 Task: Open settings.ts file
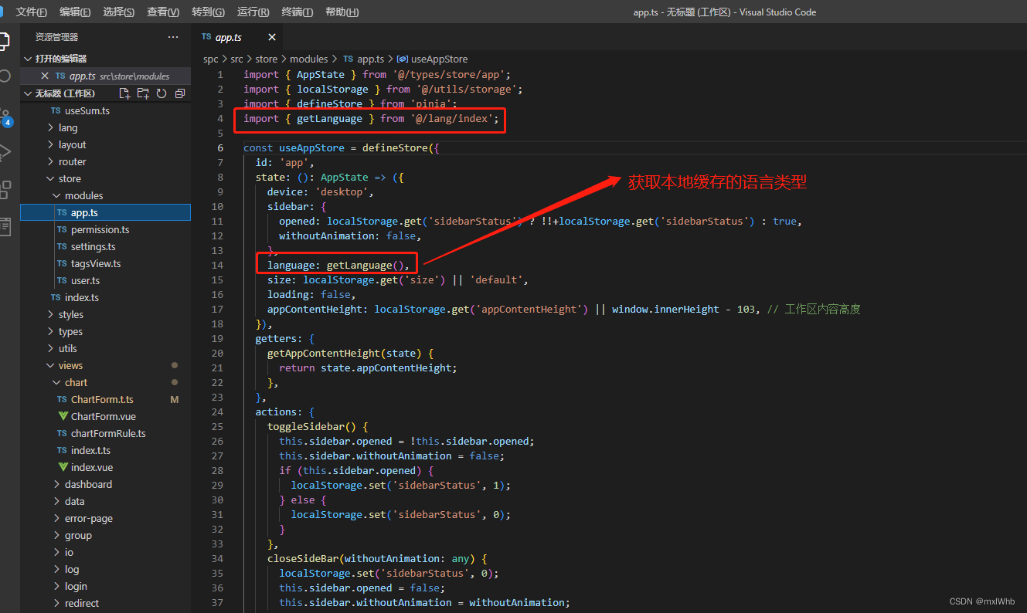tap(105, 246)
